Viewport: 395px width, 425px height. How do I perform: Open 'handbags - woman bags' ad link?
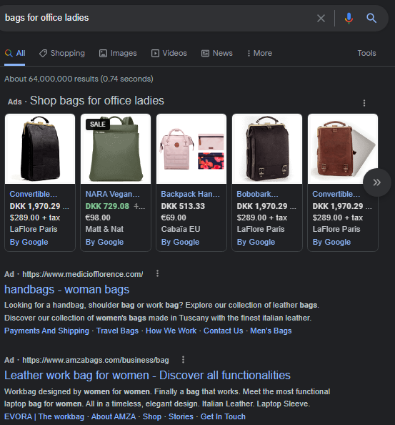tap(67, 290)
